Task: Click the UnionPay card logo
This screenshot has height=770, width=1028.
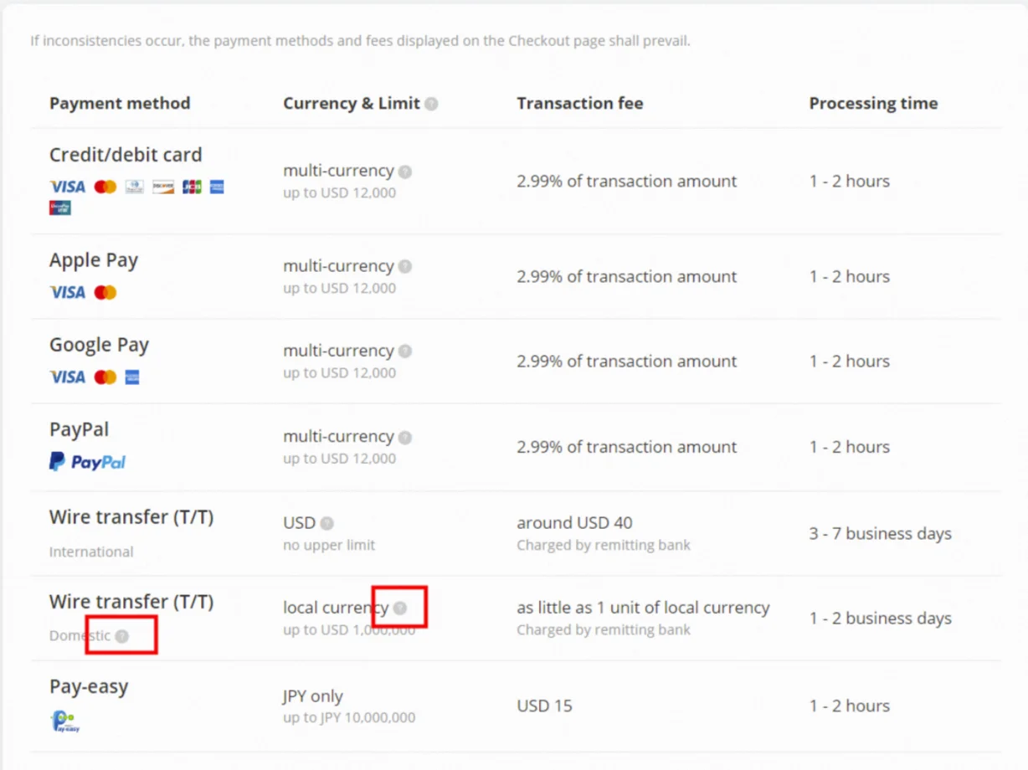Action: [60, 208]
